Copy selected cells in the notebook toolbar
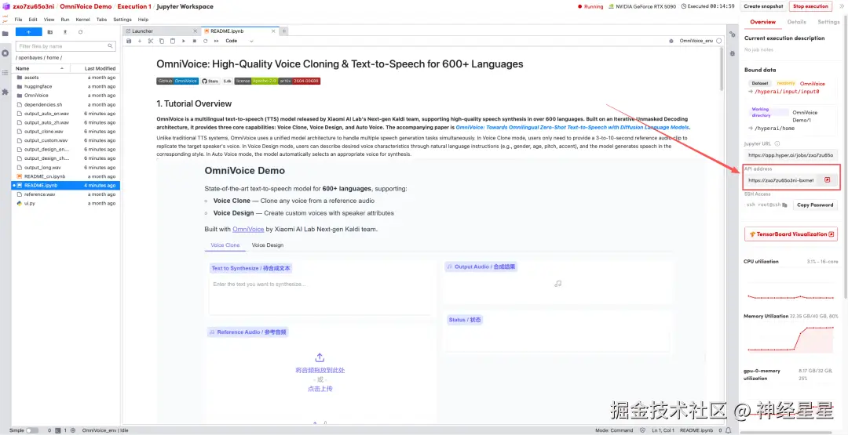 [162, 41]
